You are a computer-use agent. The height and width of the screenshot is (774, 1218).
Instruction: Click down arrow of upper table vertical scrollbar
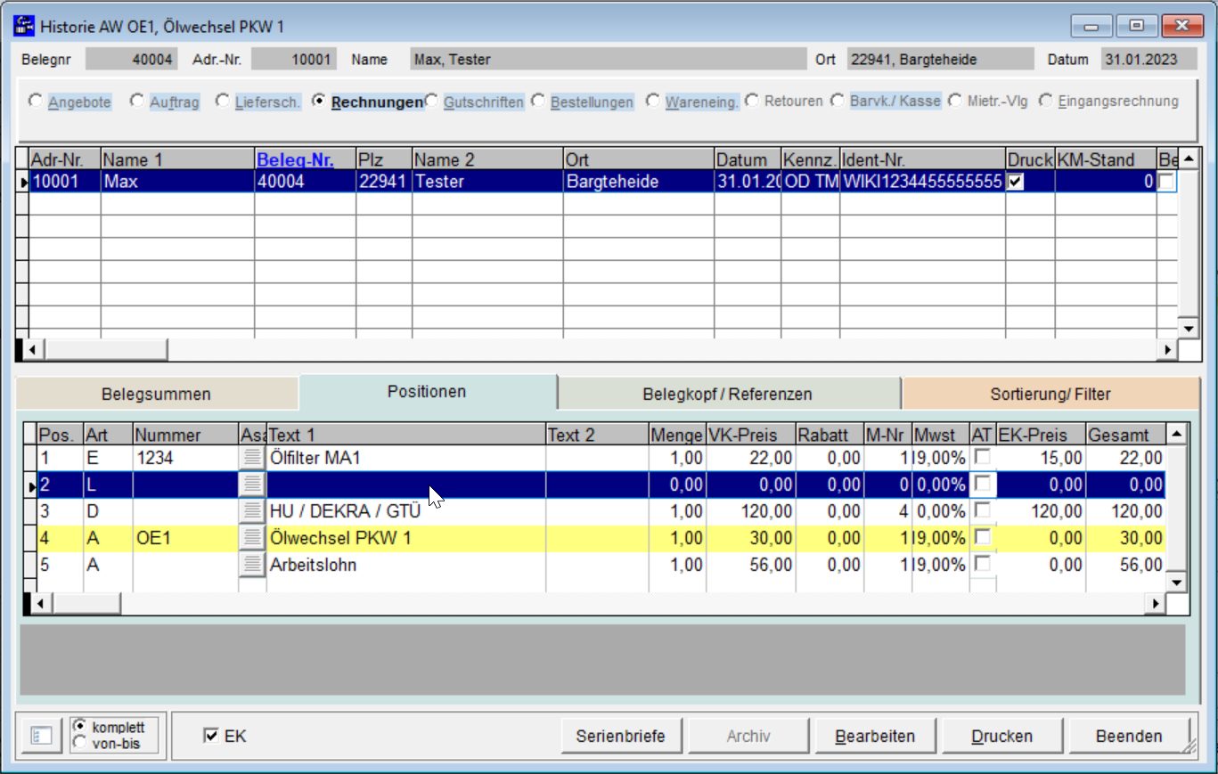click(1189, 329)
